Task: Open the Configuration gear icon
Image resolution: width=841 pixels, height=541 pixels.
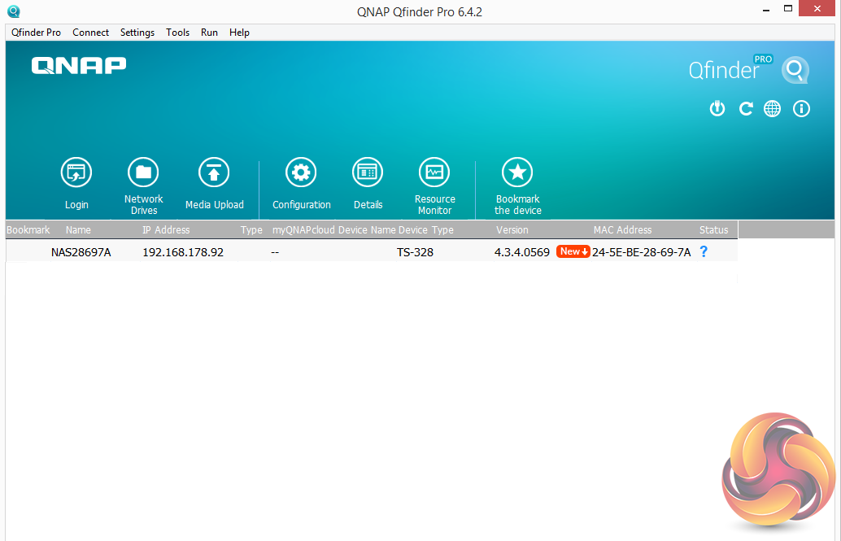Action: (x=301, y=172)
